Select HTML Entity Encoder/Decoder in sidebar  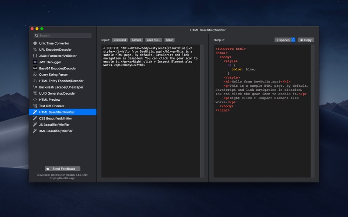[x=61, y=81]
